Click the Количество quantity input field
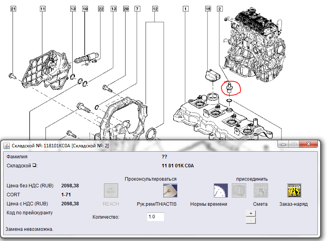 tap(155, 217)
